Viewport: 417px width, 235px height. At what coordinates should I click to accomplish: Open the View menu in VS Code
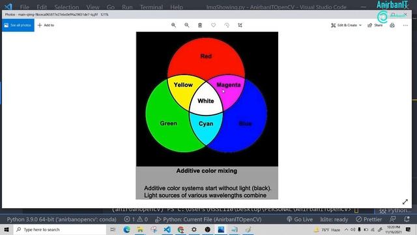click(93, 7)
